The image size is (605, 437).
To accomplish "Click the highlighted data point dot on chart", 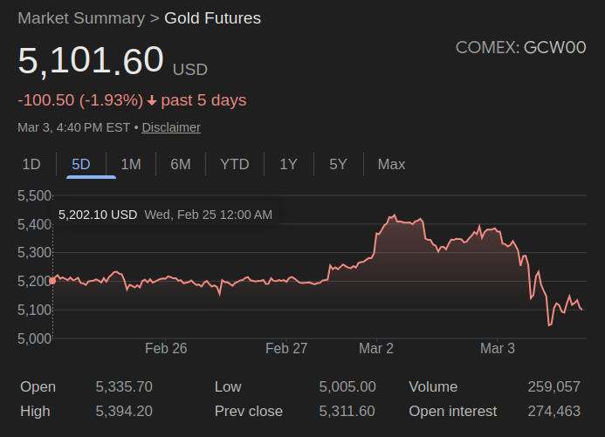I will (53, 280).
